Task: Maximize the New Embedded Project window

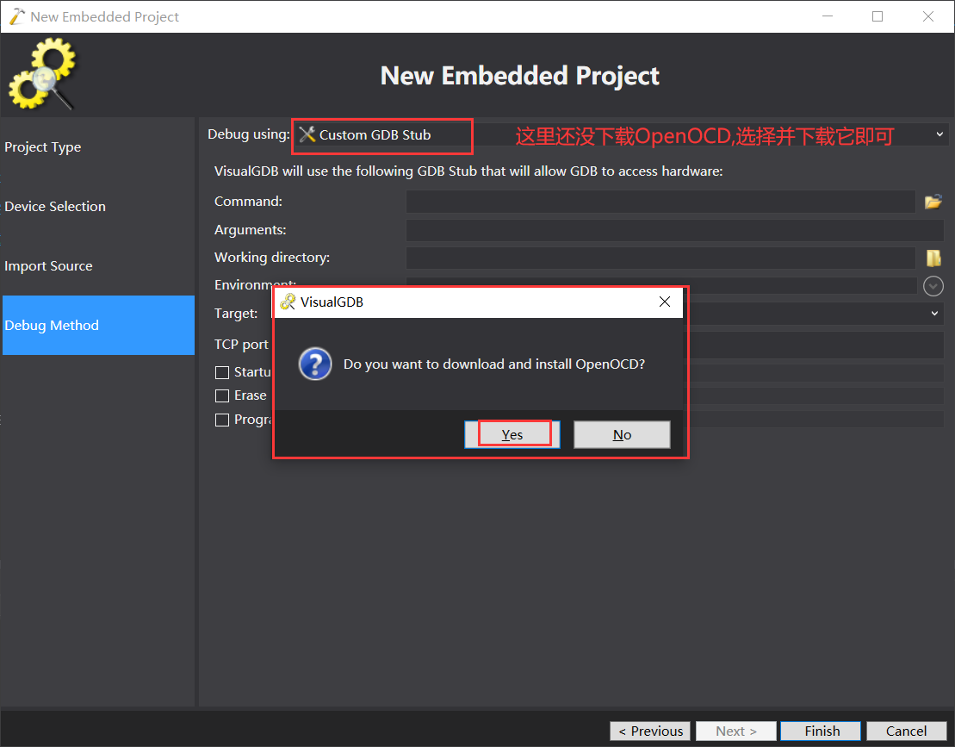Action: pos(877,16)
